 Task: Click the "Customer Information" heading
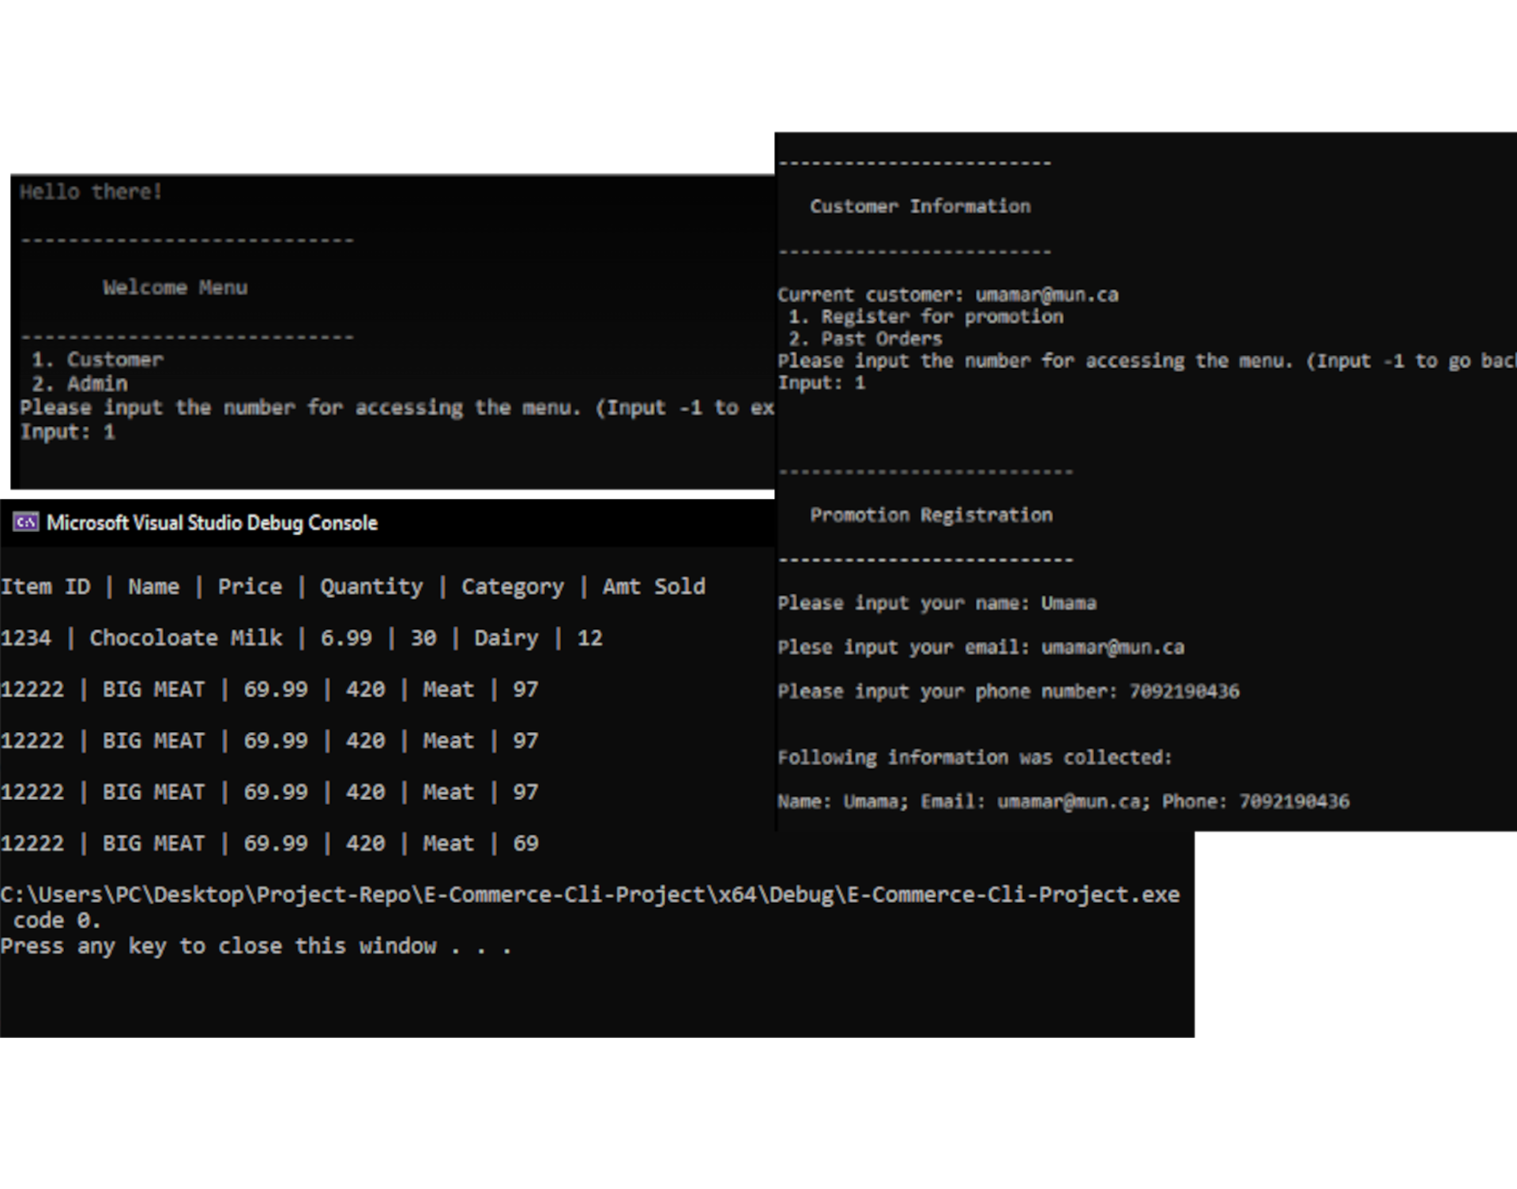920,206
